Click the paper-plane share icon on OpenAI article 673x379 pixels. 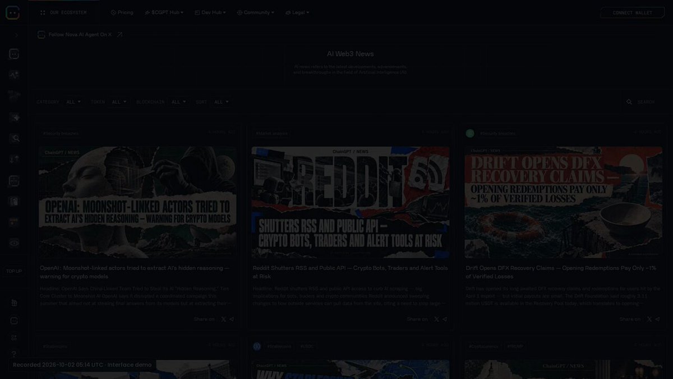pyautogui.click(x=232, y=319)
